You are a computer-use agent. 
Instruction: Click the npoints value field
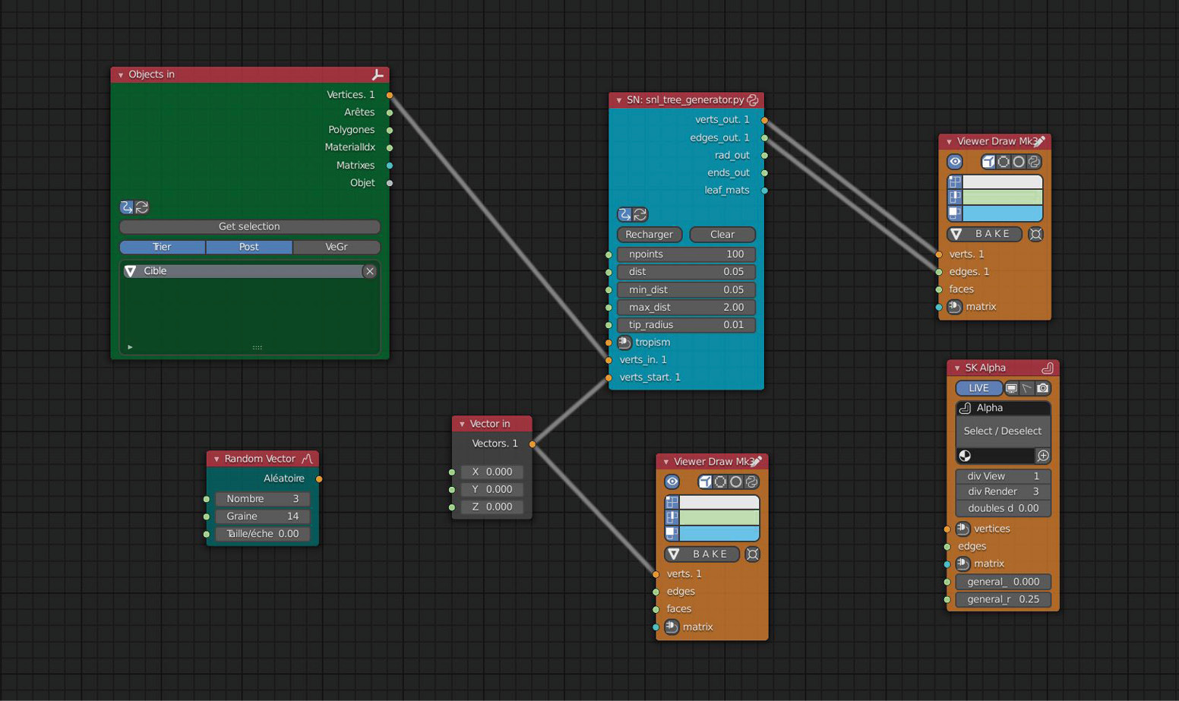pos(686,254)
